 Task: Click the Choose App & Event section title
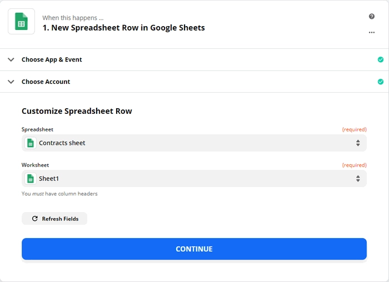[52, 60]
